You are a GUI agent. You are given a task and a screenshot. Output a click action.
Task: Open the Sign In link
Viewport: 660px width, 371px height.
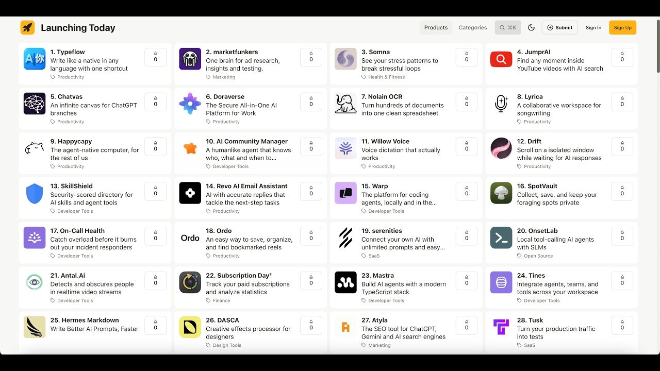tap(593, 28)
